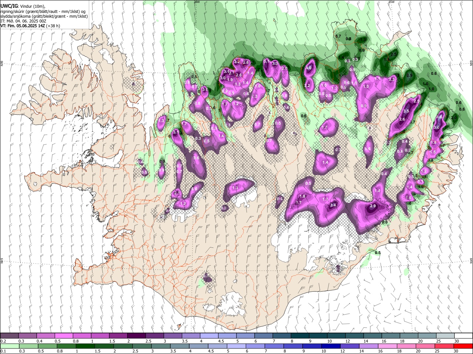Pick the light pink rain swatch between 16 and 18
The image size is (473, 354).
click(x=387, y=346)
